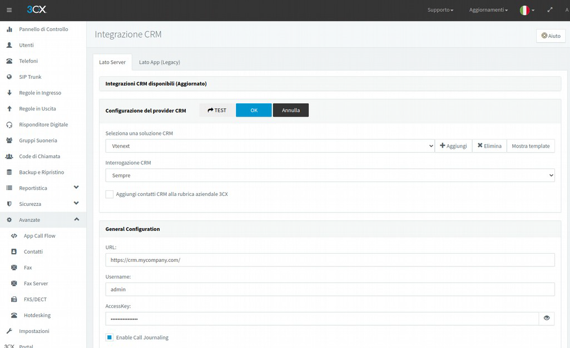Click the Sicurezza shield icon
Viewport: 570px width, 348px height.
[9, 204]
